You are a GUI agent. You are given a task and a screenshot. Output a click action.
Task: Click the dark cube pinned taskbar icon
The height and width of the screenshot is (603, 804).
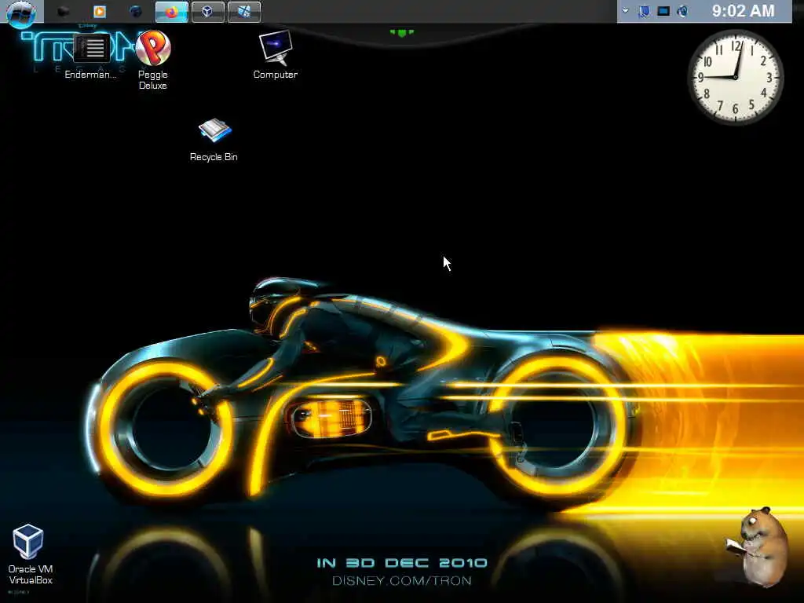pos(63,11)
